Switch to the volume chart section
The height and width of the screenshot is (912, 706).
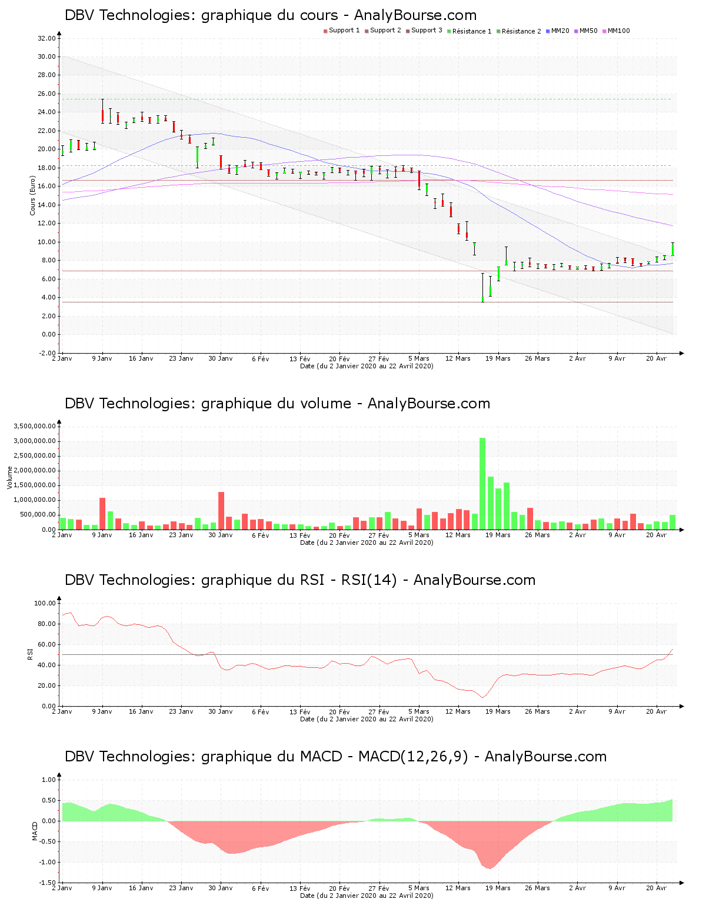click(277, 404)
